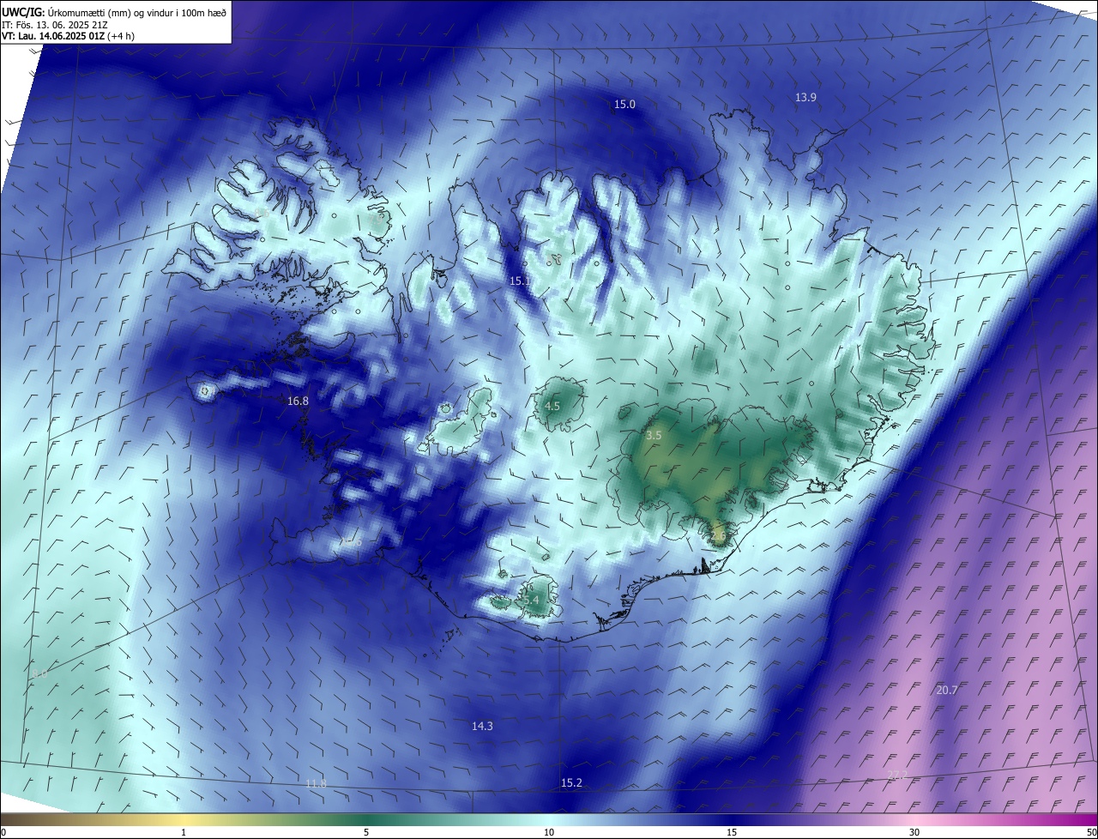The height and width of the screenshot is (839, 1098).
Task: Click the 15.1 value label in north Iceland
Action: coord(520,281)
